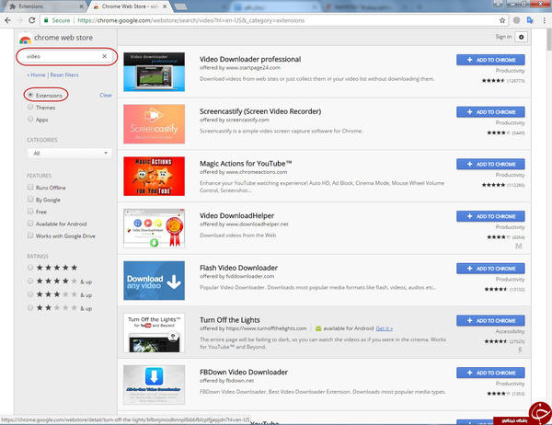
Task: Open FBDown Video Downloader thumbnail
Action: coord(154,385)
